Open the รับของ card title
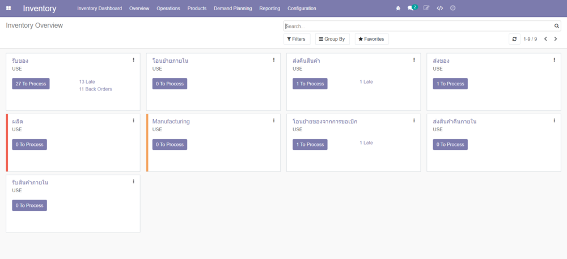567x259 pixels. (x=20, y=61)
